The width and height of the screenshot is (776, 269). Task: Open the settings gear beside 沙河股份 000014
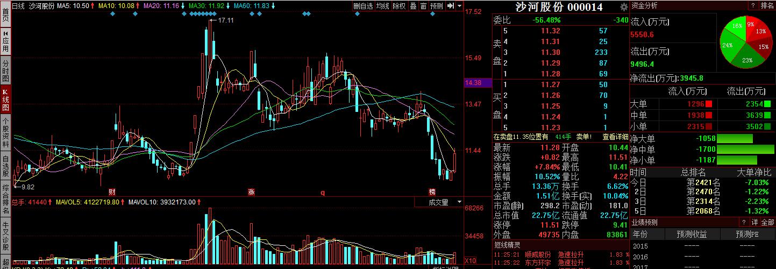click(623, 7)
